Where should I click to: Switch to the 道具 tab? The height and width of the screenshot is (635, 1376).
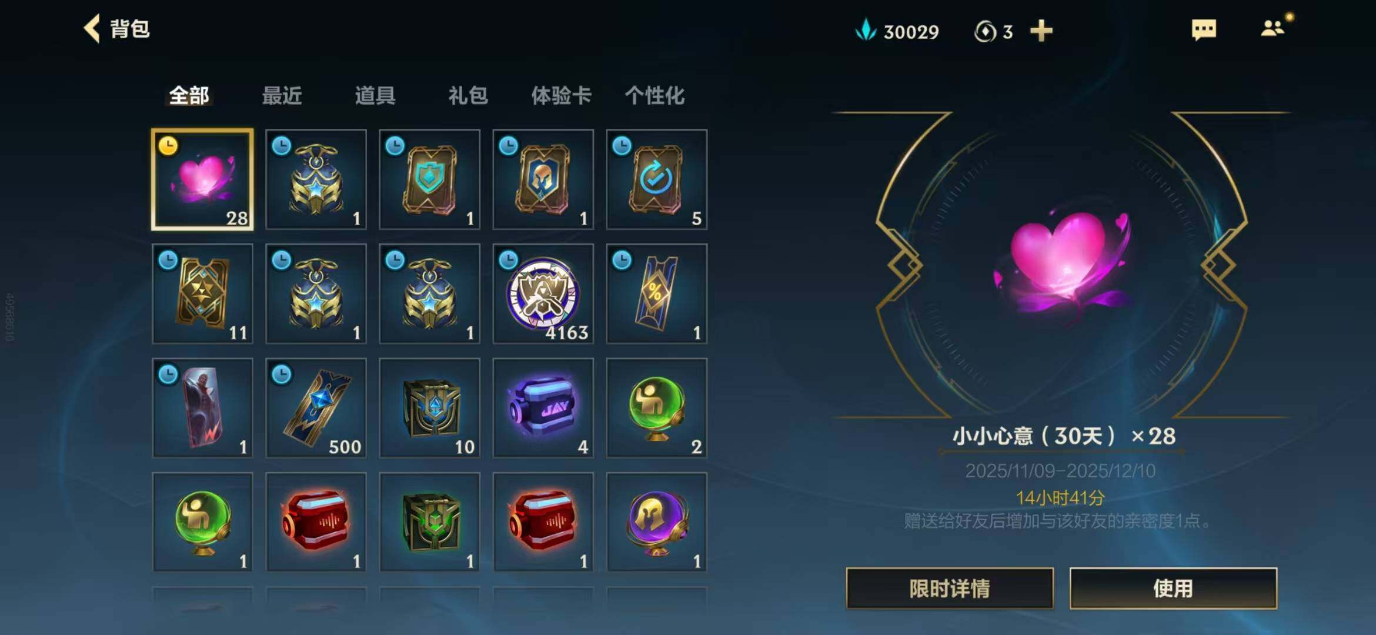[x=375, y=95]
